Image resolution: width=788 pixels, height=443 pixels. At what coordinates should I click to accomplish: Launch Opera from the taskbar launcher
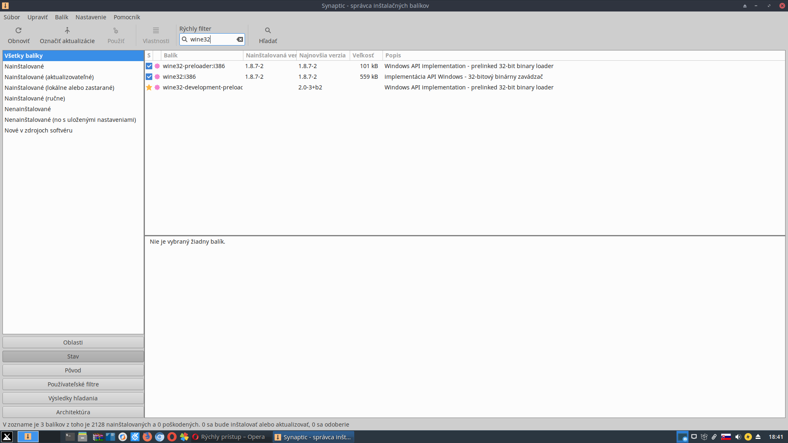(172, 437)
